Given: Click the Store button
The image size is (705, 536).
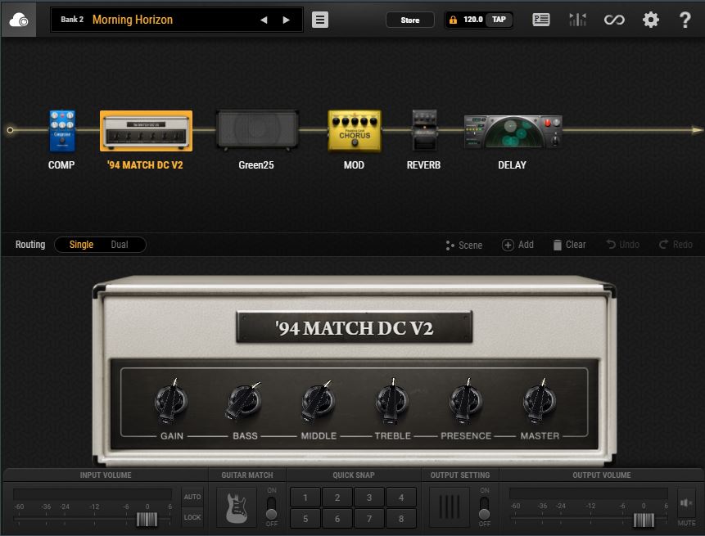Looking at the screenshot, I should pyautogui.click(x=410, y=19).
